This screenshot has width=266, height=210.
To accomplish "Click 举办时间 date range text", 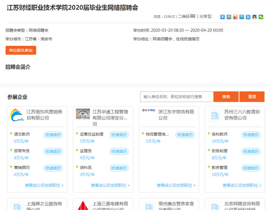I will pyautogui.click(x=178, y=30).
